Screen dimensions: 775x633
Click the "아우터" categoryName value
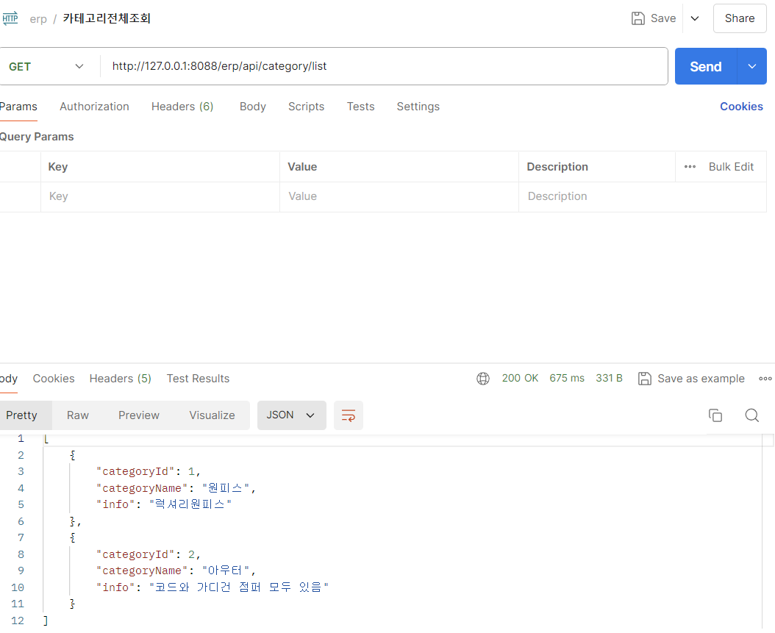(226, 571)
